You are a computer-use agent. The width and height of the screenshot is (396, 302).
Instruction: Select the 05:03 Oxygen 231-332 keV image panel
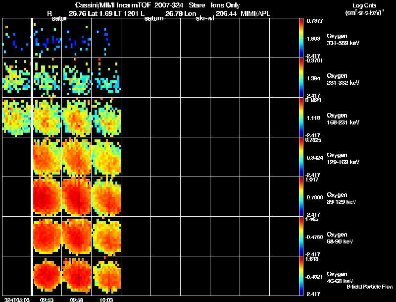pos(16,78)
